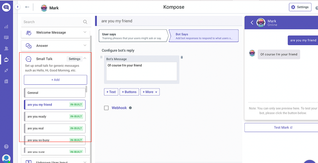The image size is (318, 163).
Task: Click the sidebar help question mark icon
Action: 6,146
